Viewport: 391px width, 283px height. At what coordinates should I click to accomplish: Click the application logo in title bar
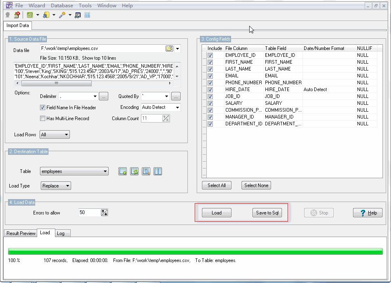coord(9,5)
